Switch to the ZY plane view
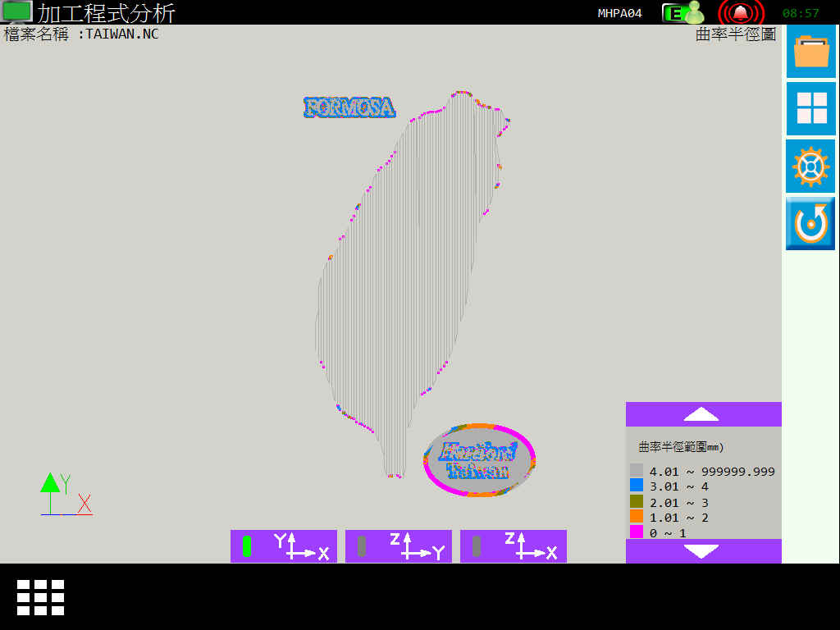This screenshot has width=840, height=630. click(399, 546)
